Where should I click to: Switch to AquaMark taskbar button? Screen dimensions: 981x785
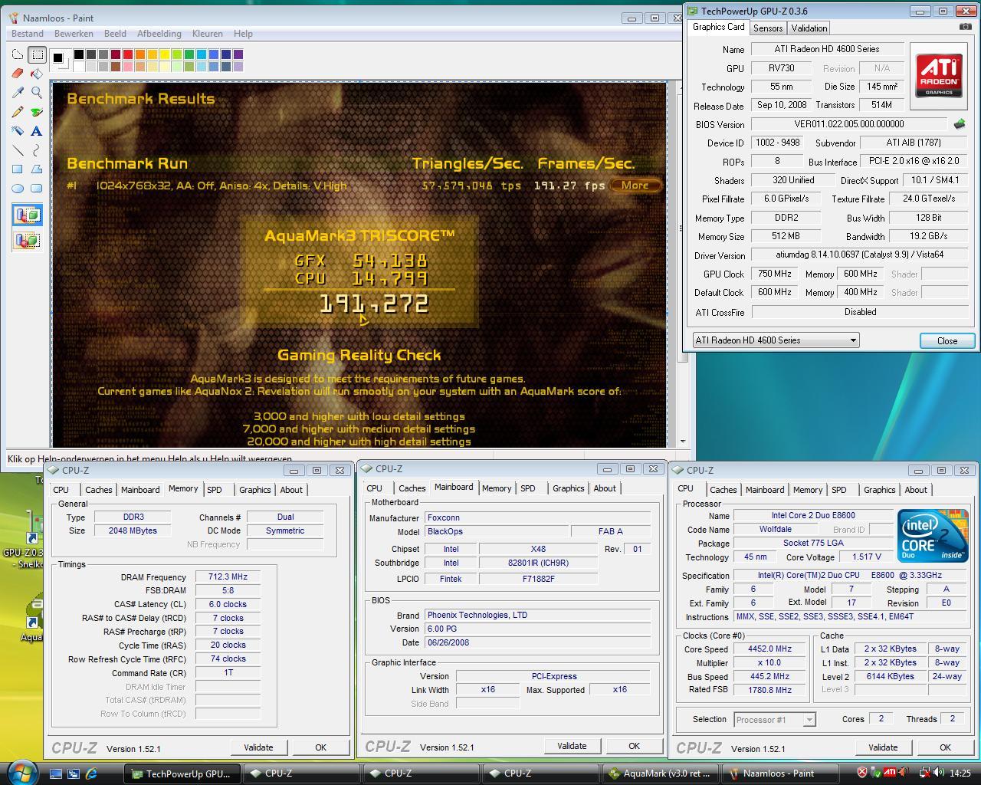coord(661,774)
